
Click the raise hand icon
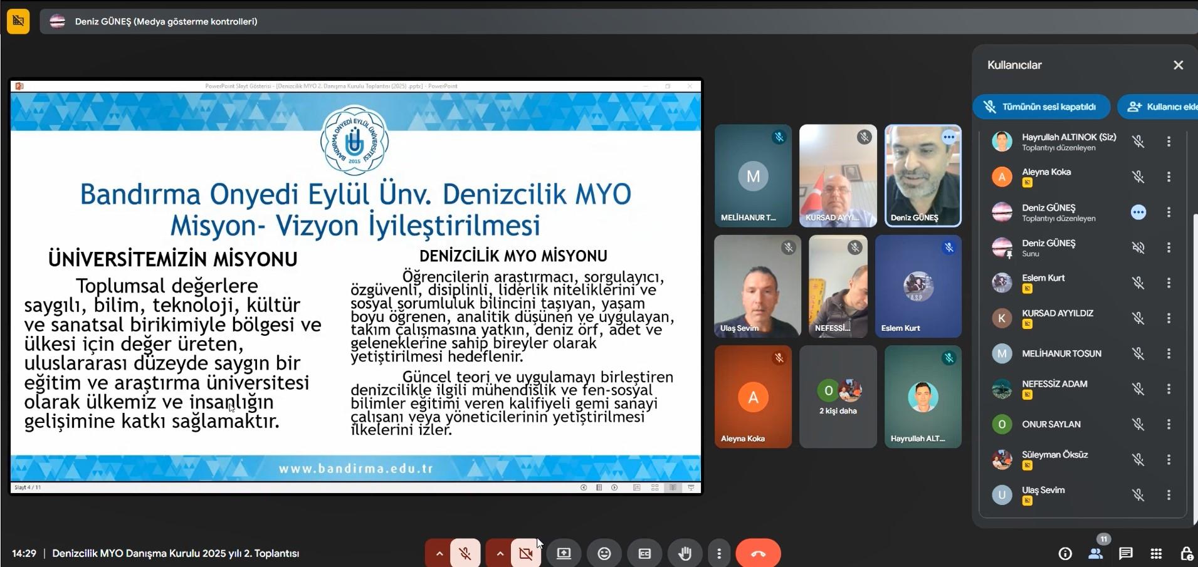point(685,553)
